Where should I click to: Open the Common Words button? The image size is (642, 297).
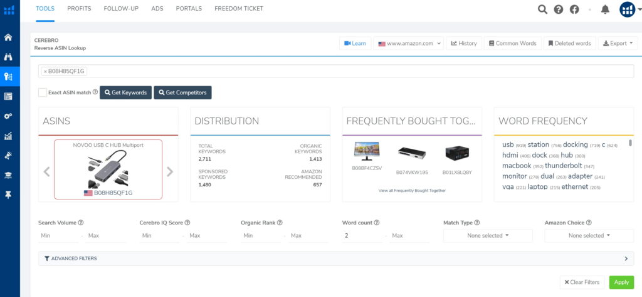513,43
